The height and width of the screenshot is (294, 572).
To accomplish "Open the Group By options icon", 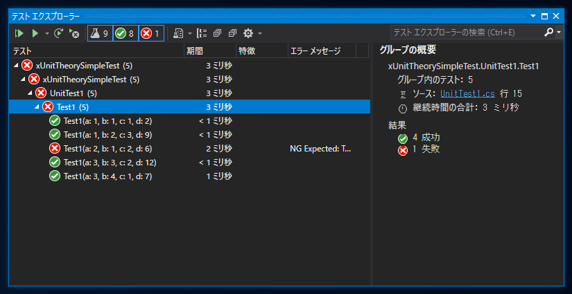I will coord(202,33).
